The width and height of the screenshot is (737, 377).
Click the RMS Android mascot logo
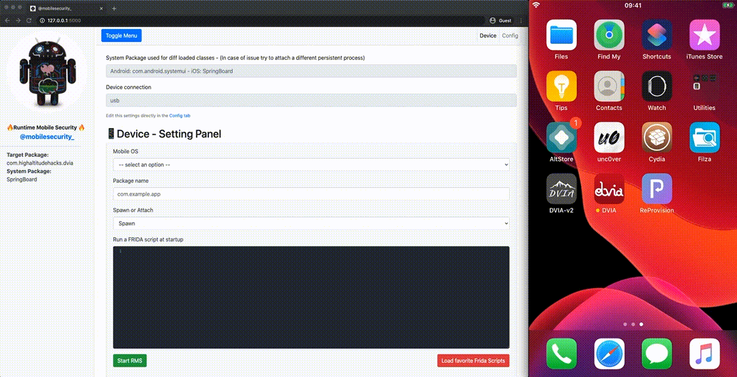click(x=47, y=71)
